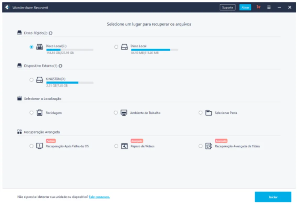Click the '154.85 GB|222.95 GB' size text
This screenshot has width=300, height=209.
(x=60, y=53)
